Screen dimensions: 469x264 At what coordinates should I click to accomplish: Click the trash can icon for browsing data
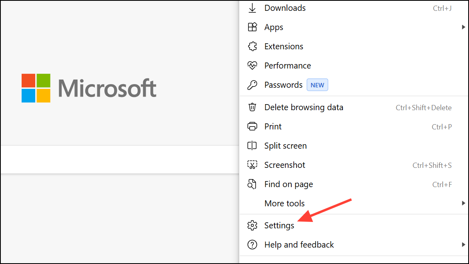tap(252, 107)
